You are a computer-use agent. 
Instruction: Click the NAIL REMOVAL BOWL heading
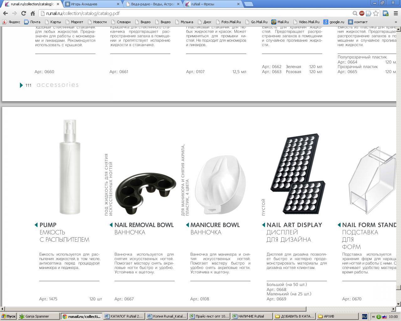144,225
